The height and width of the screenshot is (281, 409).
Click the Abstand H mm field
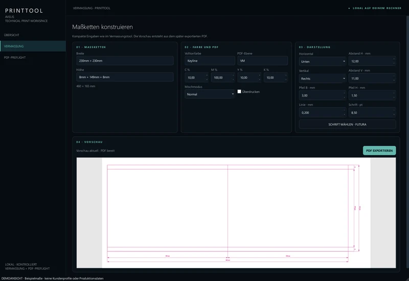tap(372, 61)
